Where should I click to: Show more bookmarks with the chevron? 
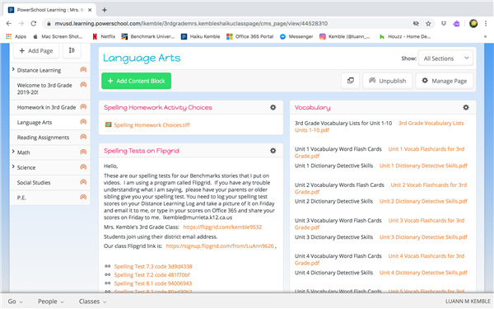tap(486, 36)
